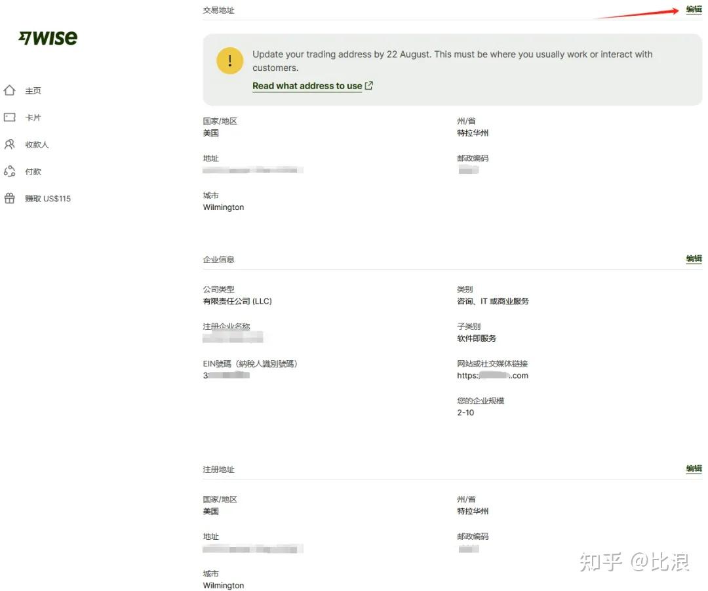Open the 卡片 sidebar entry
The height and width of the screenshot is (591, 708).
point(33,117)
